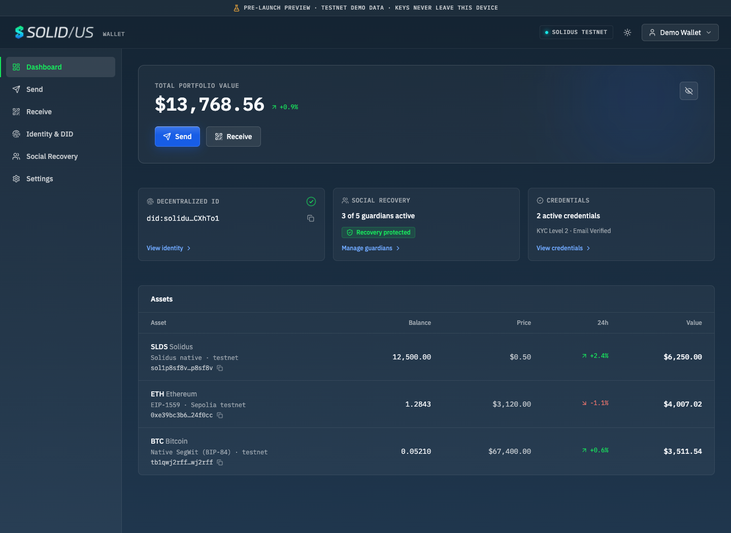Click the flask icon in the preview banner
The width and height of the screenshot is (731, 533).
point(237,8)
